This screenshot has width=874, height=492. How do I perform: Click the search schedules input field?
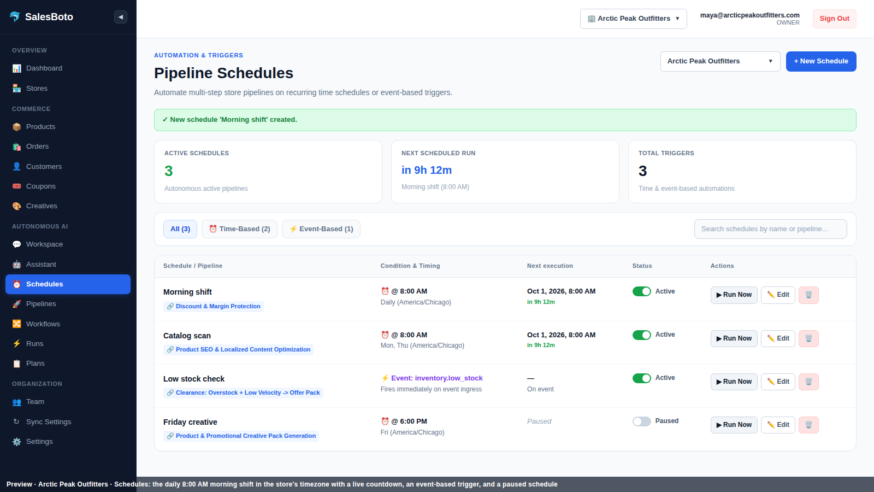[770, 229]
